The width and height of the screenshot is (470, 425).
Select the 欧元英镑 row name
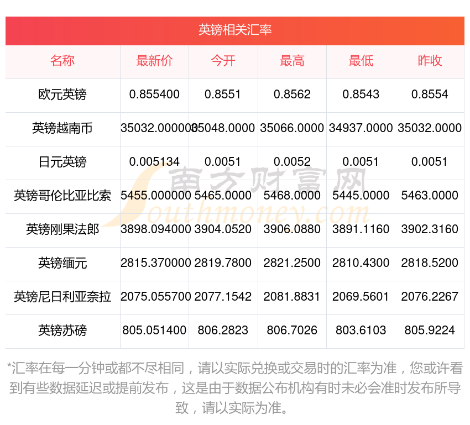point(62,95)
